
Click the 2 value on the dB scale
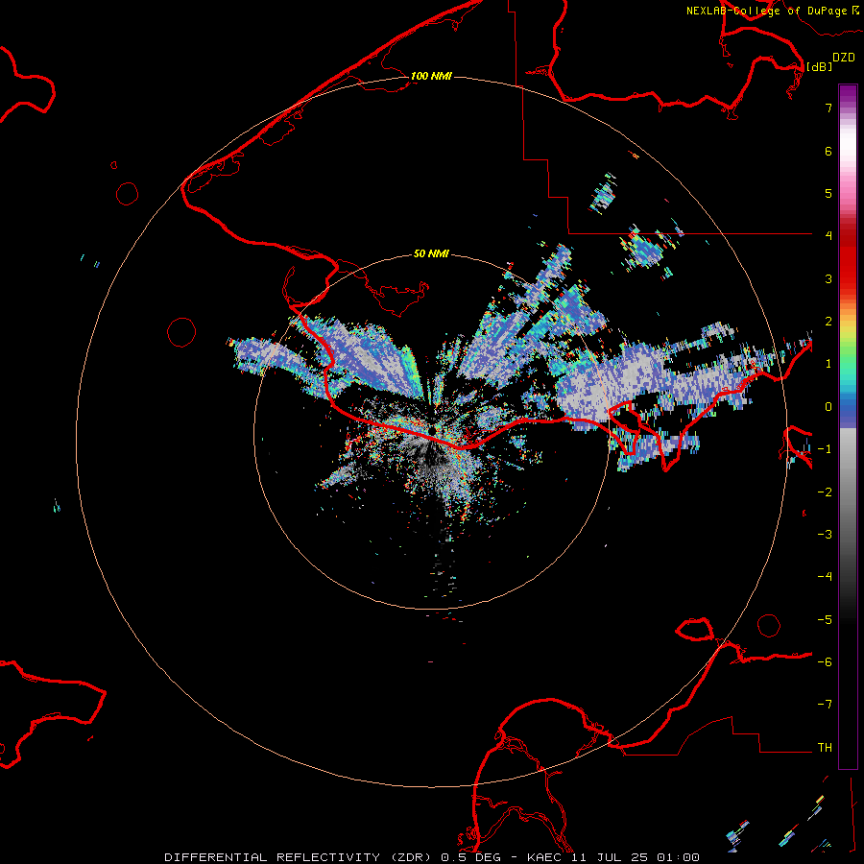(x=828, y=322)
